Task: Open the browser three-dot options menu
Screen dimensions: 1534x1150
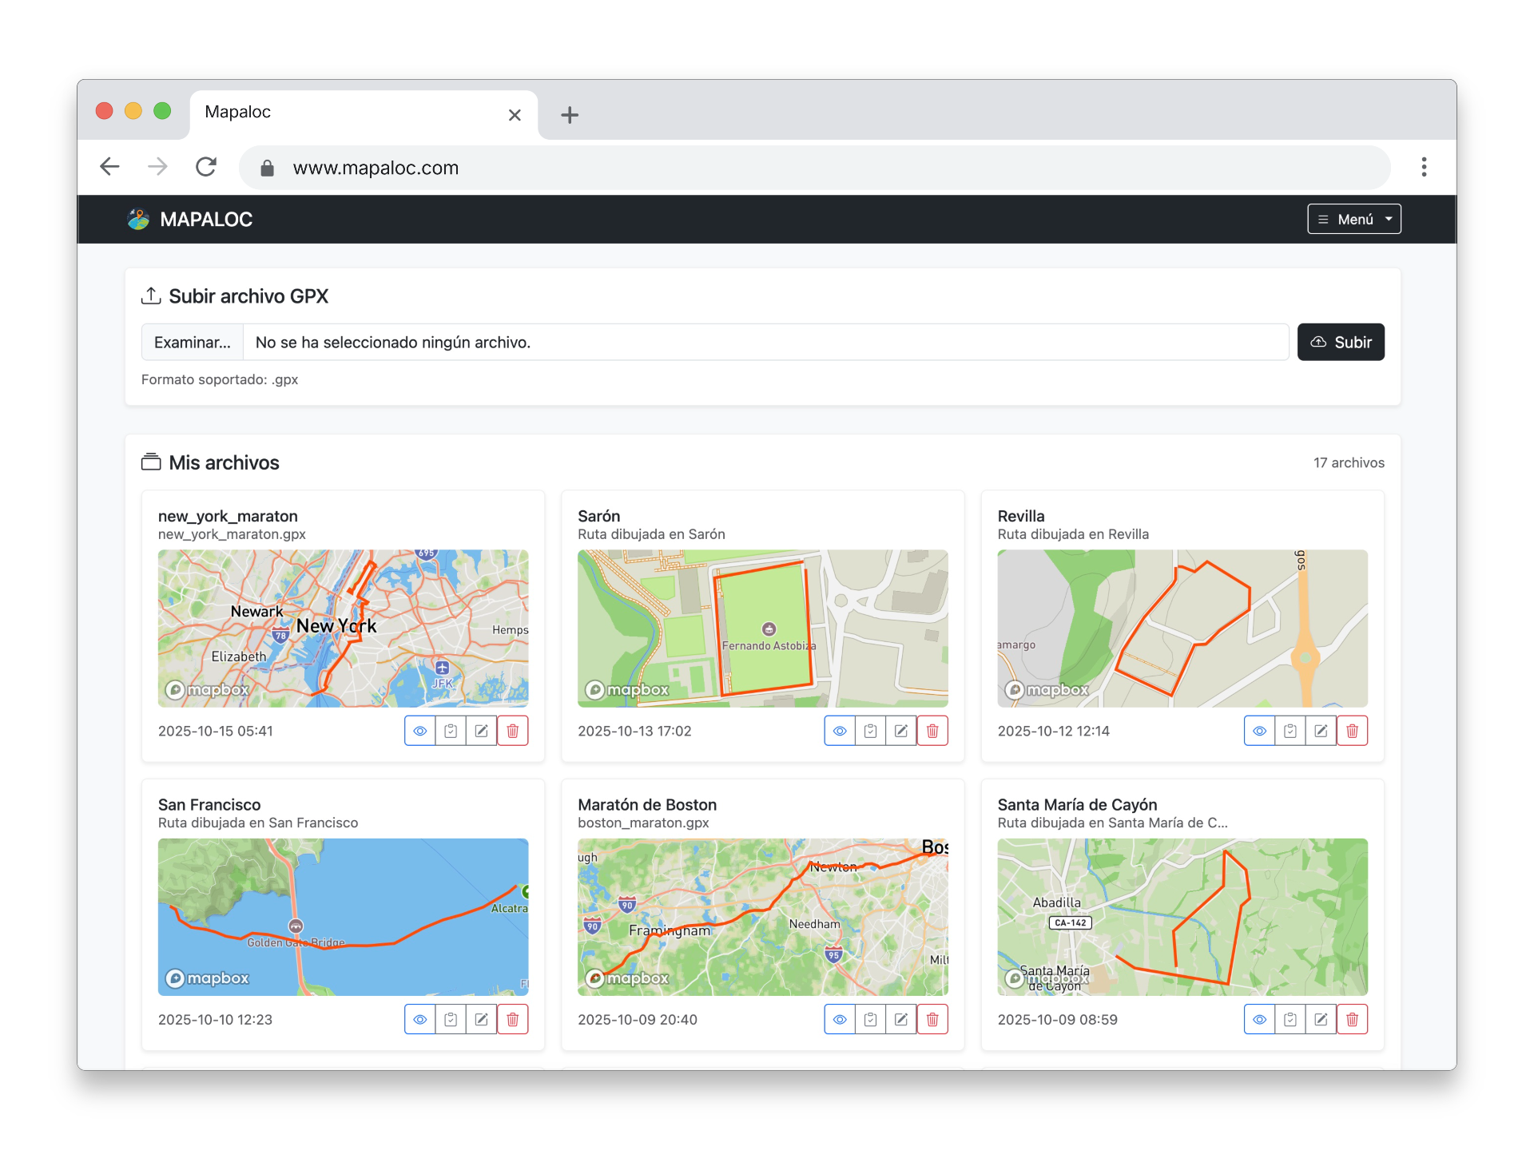Action: click(1424, 167)
